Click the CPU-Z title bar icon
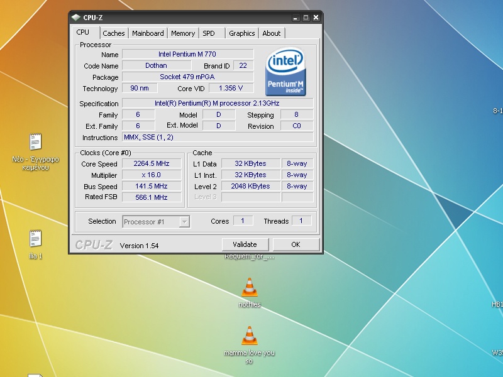The image size is (503, 377). coord(75,18)
